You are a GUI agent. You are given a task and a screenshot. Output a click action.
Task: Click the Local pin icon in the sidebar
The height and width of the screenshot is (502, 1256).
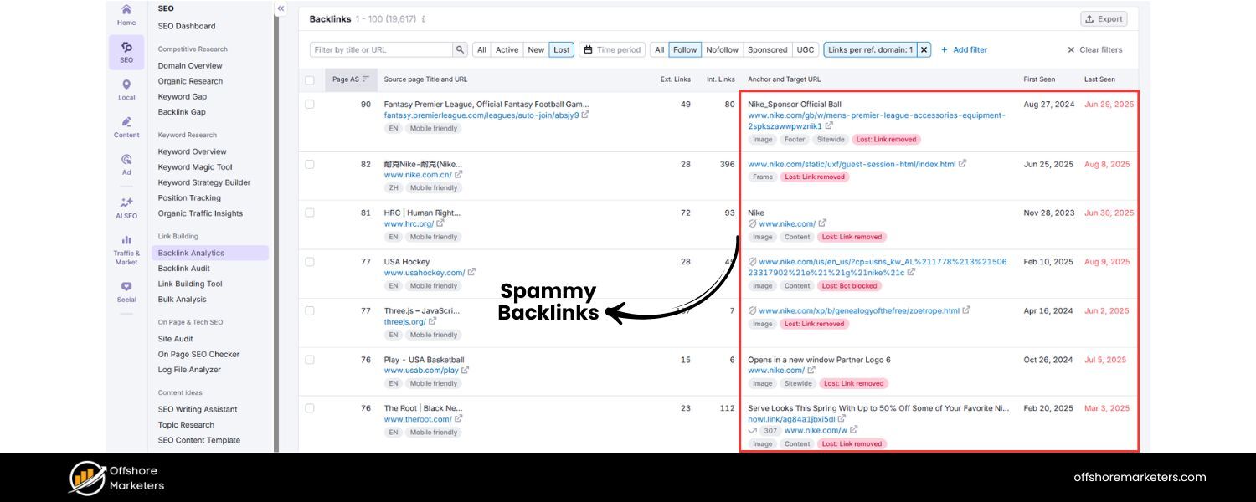(126, 85)
